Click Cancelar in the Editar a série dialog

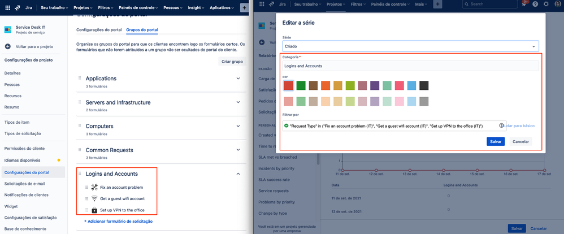[520, 141]
